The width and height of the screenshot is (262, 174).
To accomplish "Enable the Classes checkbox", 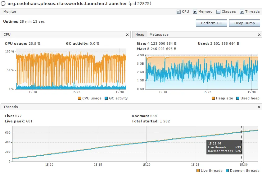I will coord(218,11).
